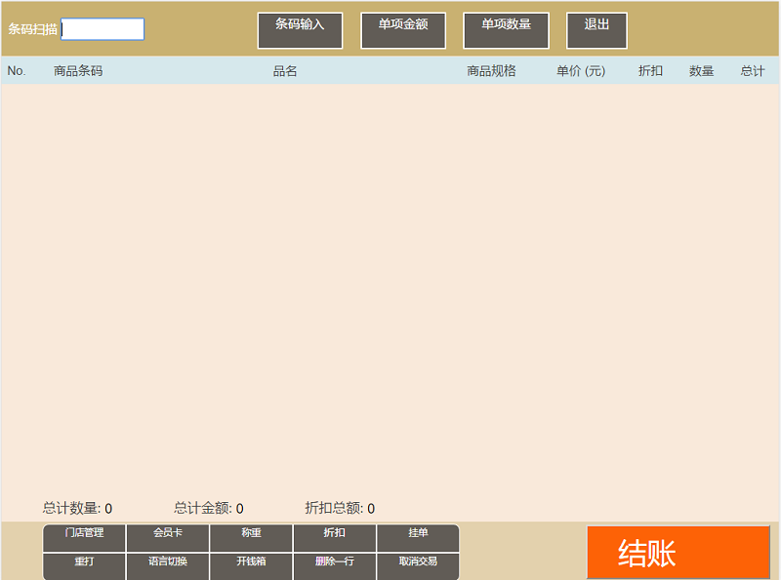Image resolution: width=781 pixels, height=580 pixels.
Task: Switch language with 语言切换
Action: pyautogui.click(x=168, y=566)
